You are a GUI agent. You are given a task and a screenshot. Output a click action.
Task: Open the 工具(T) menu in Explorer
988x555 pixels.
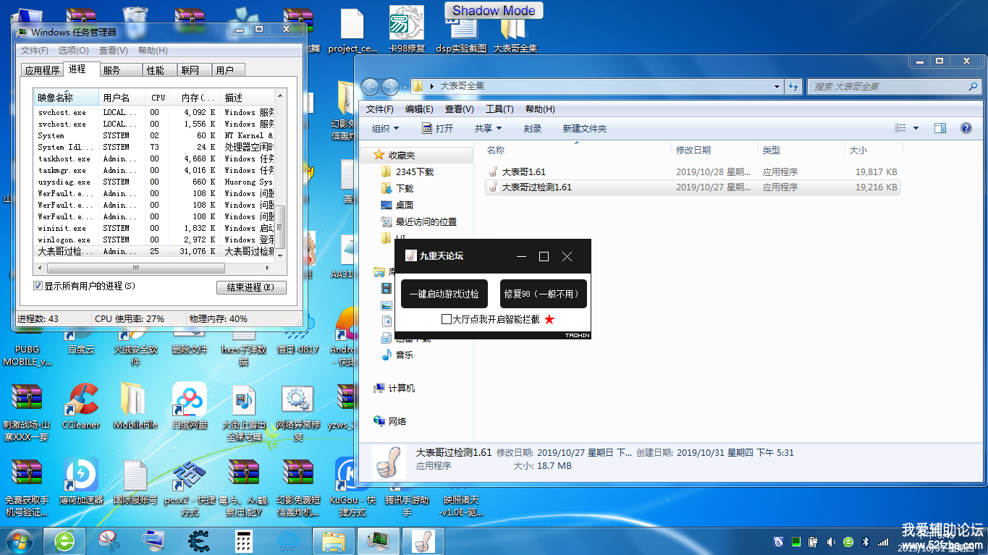tap(499, 109)
